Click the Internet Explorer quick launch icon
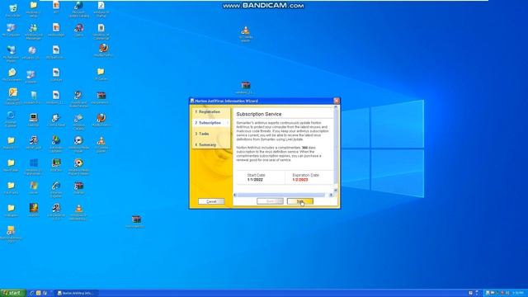528x297 pixels. pyautogui.click(x=32, y=293)
